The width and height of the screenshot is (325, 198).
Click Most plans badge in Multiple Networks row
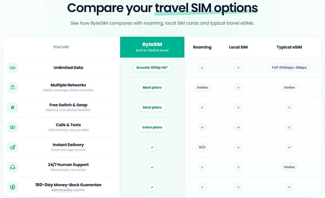(152, 88)
